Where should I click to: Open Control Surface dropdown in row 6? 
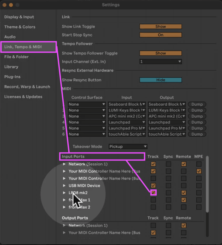[87, 134]
